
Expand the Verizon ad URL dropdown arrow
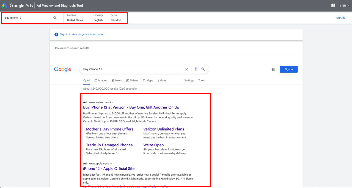click(113, 102)
